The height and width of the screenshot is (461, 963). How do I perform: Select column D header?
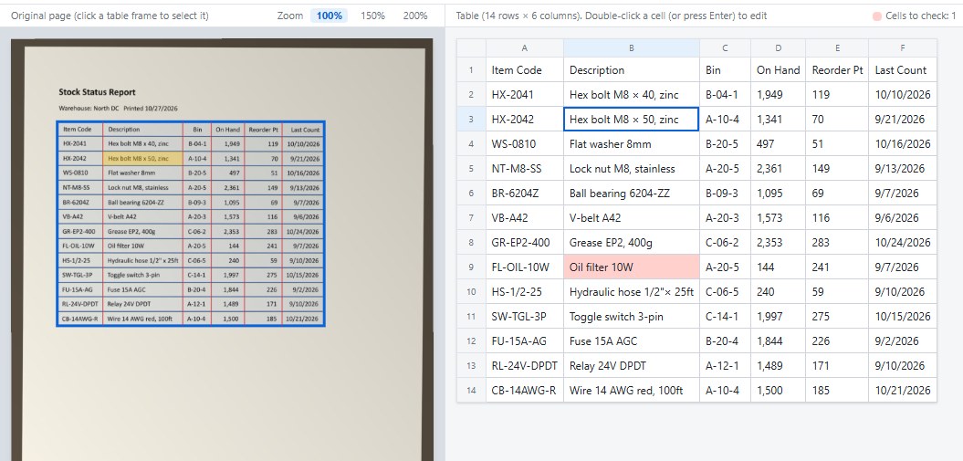click(x=778, y=47)
